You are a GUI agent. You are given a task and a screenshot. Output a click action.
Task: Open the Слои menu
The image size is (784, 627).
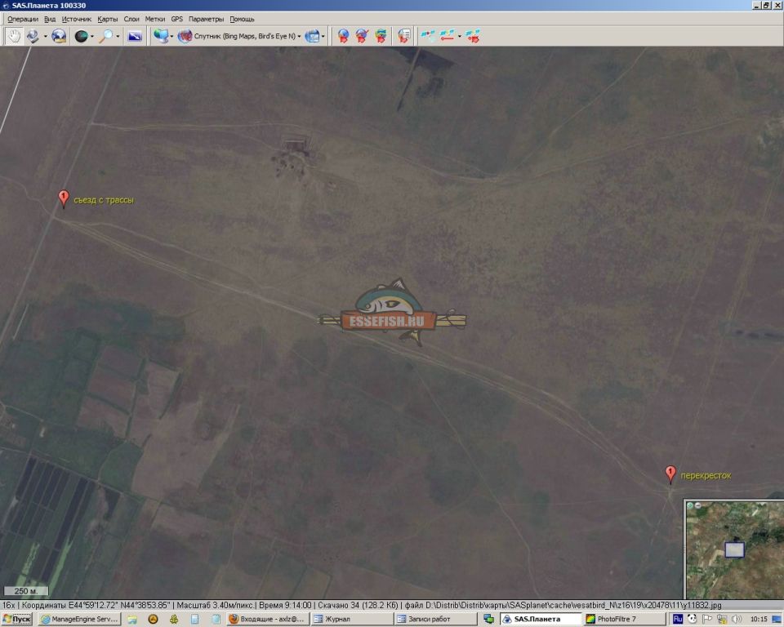[x=131, y=19]
